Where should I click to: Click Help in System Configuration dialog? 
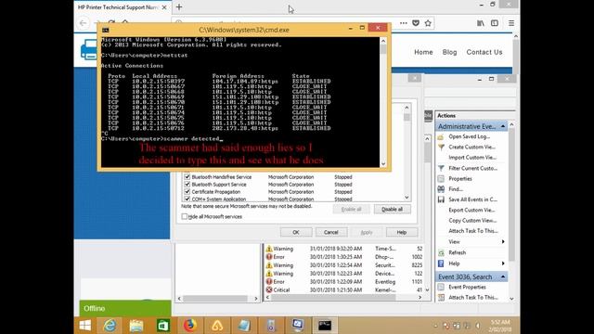[x=402, y=232]
